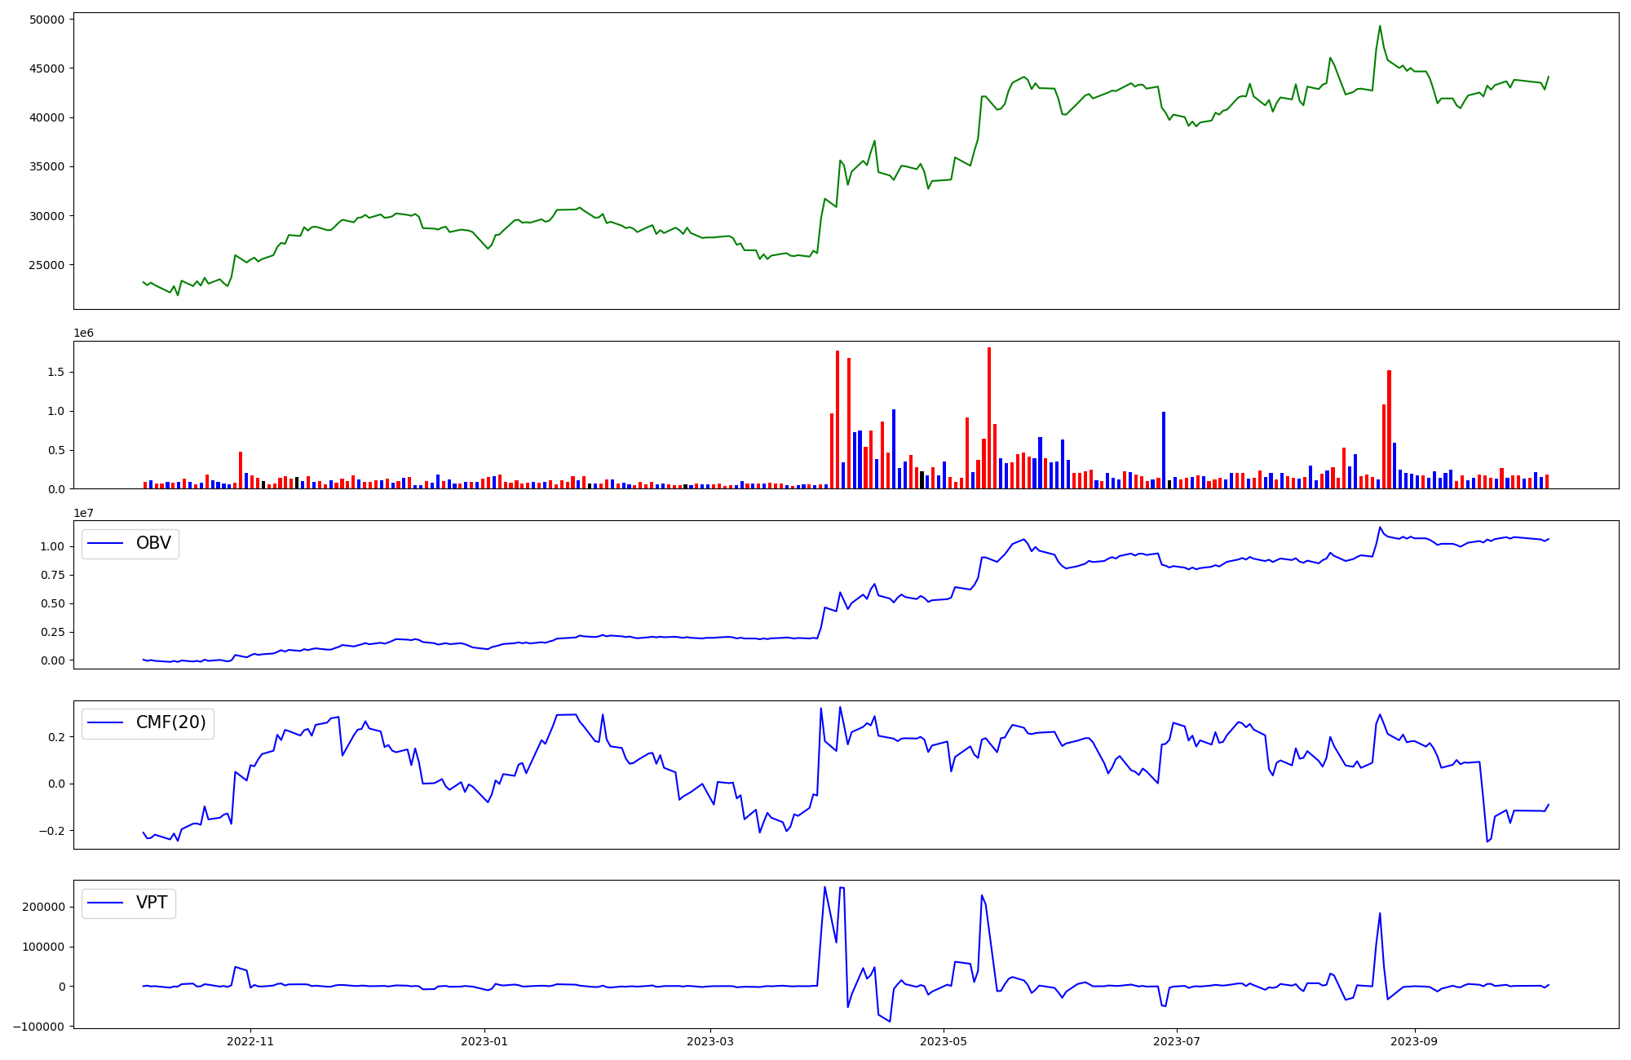This screenshot has height=1060, width=1631.
Task: Click the blue line sample in CMF(20) legend
Action: click(105, 723)
